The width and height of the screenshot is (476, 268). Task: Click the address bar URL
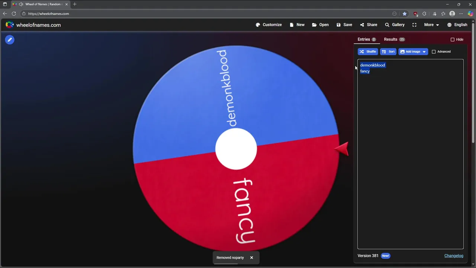click(x=48, y=14)
